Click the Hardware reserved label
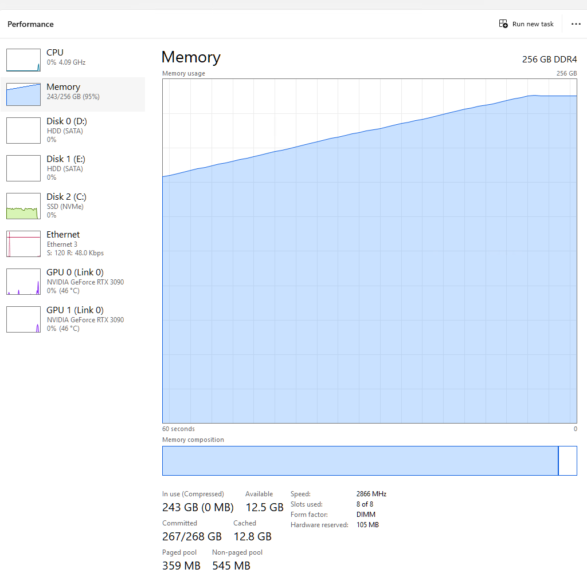Viewport: 587px width, 577px height. point(319,525)
